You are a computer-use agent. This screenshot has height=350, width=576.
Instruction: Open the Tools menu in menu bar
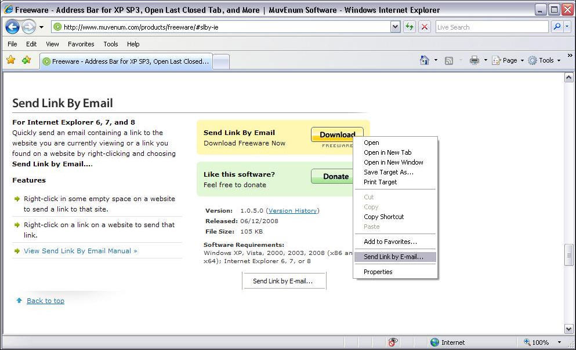[x=111, y=44]
